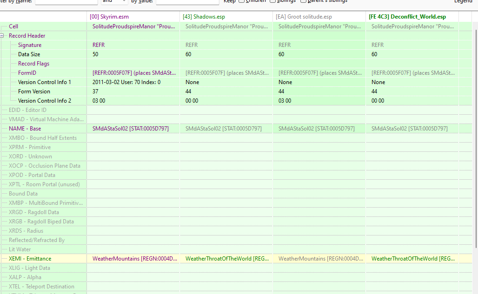Click Skyrim.esm FormID cell [REFR:0005F07F]
This screenshot has height=294, width=478.
click(x=134, y=73)
